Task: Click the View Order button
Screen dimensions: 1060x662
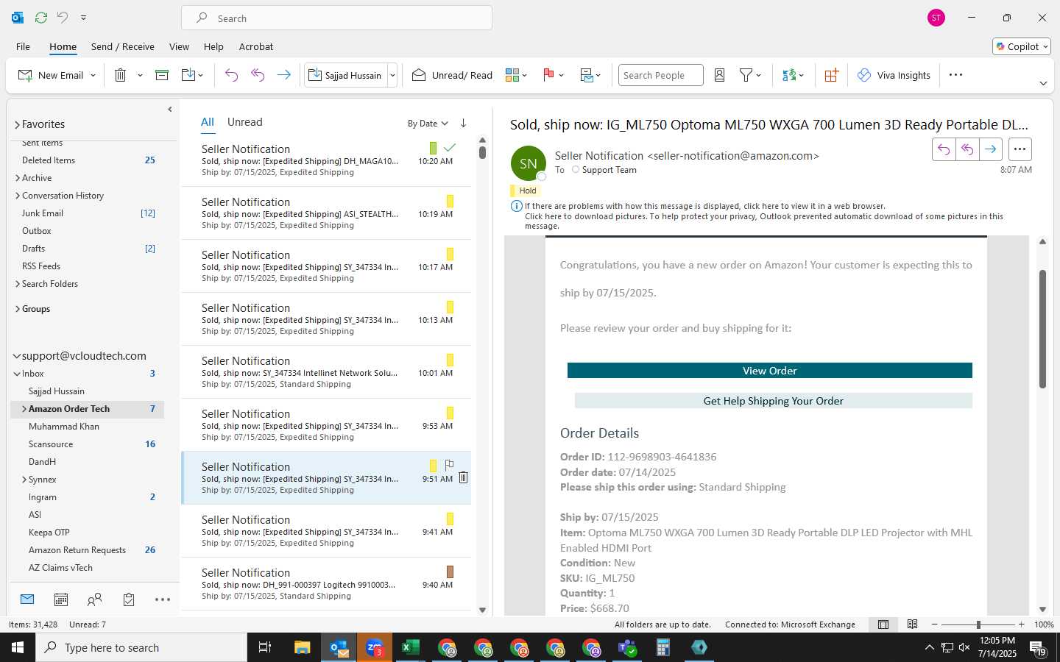Action: coord(769,371)
